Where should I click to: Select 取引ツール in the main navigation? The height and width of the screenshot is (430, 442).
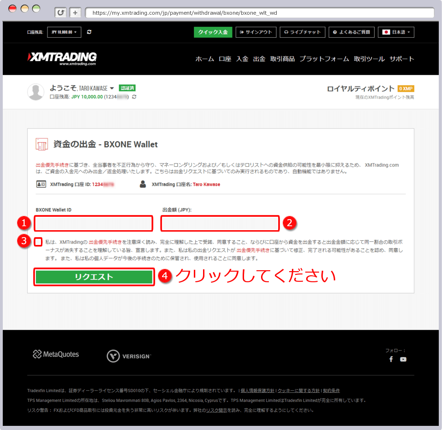(x=369, y=59)
